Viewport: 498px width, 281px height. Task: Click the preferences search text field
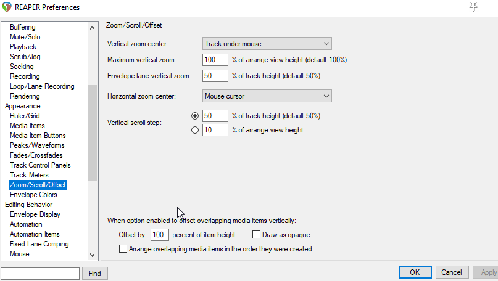tap(41, 273)
